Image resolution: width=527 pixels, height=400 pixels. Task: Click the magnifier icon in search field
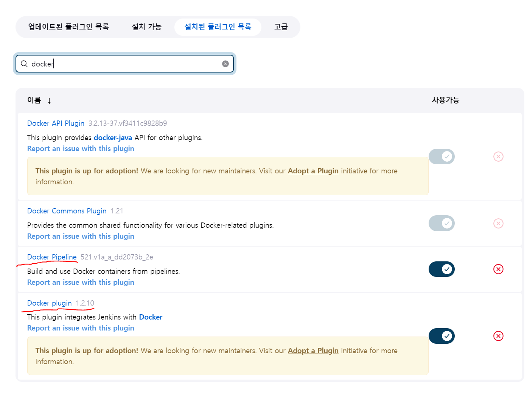[24, 64]
